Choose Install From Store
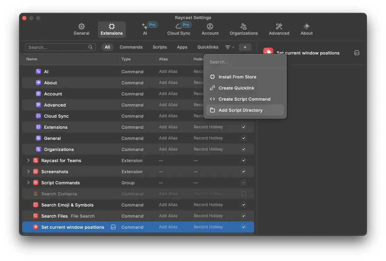 (x=245, y=77)
